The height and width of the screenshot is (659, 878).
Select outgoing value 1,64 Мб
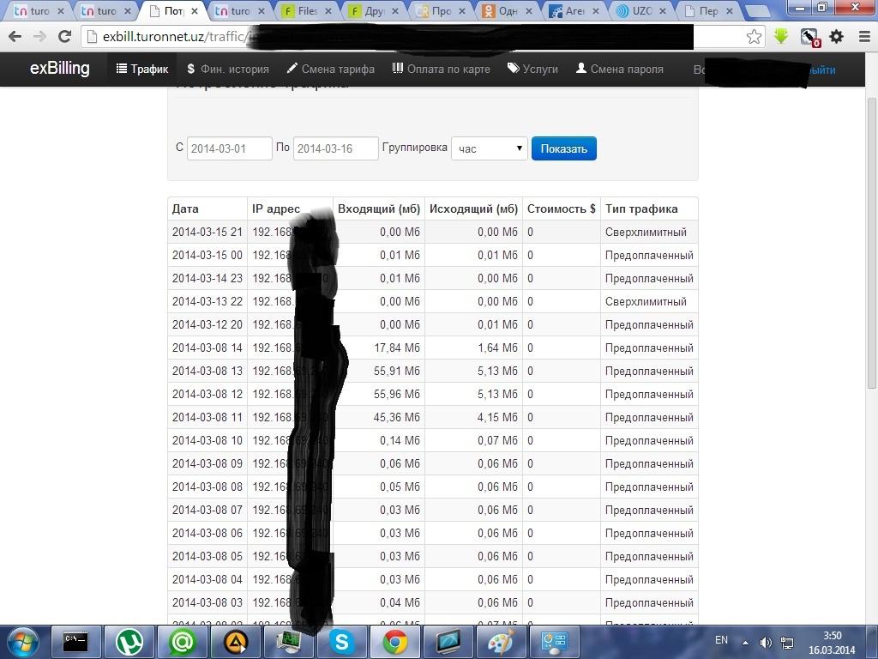[x=498, y=348]
